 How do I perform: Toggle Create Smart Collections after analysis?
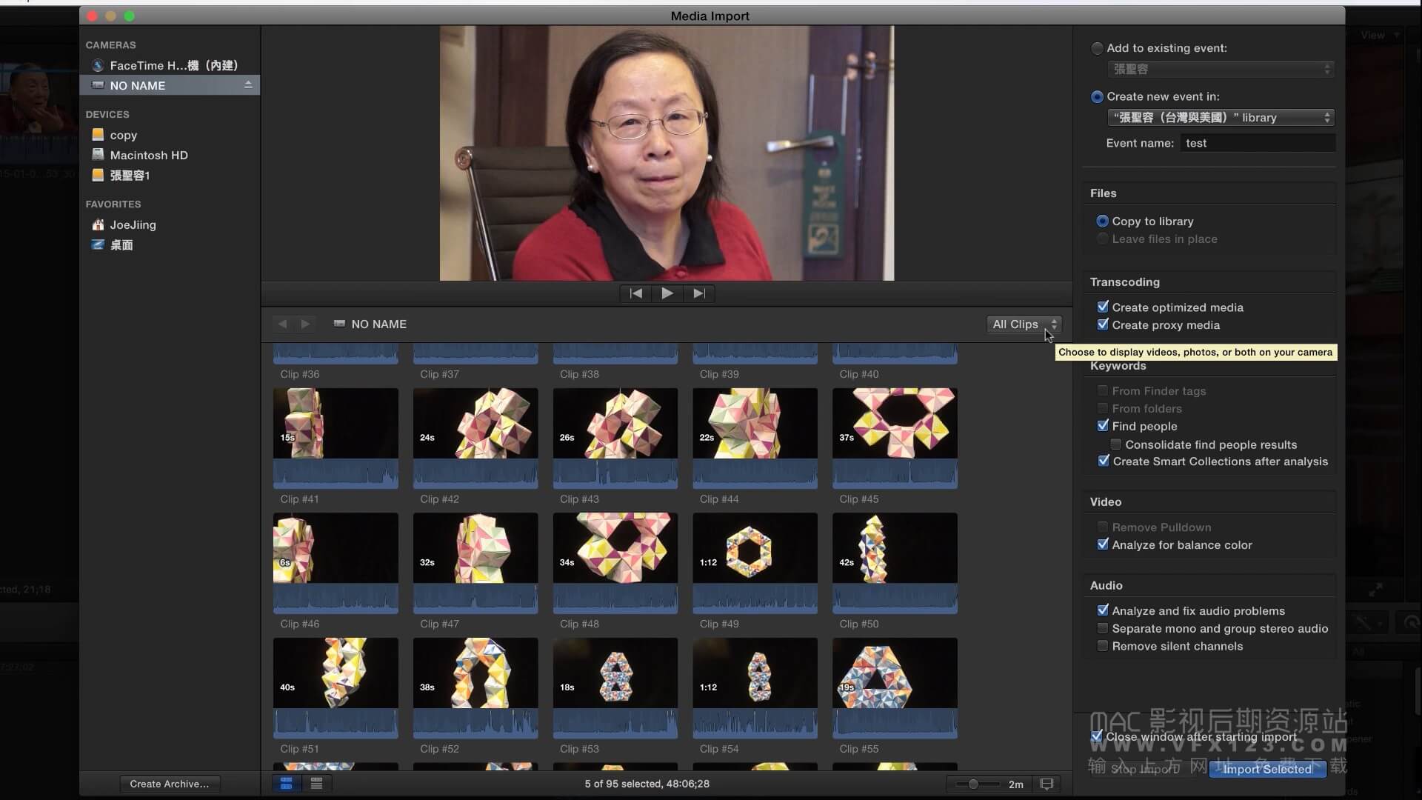point(1103,461)
